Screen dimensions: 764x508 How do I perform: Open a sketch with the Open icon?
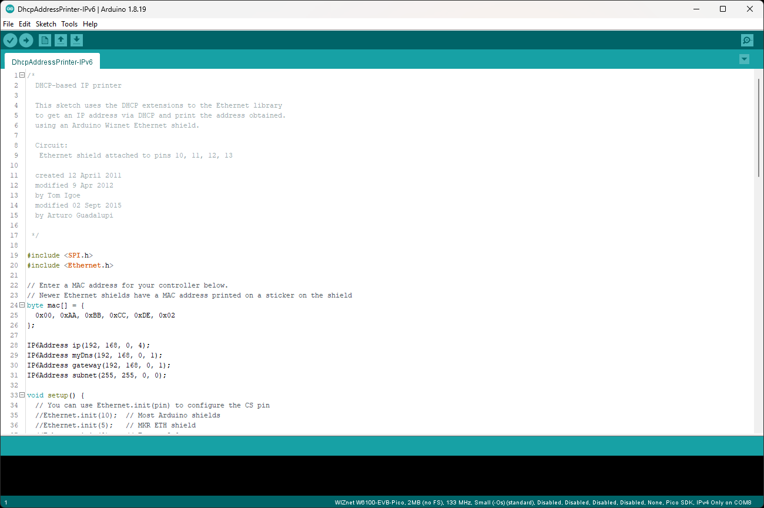[x=61, y=40]
